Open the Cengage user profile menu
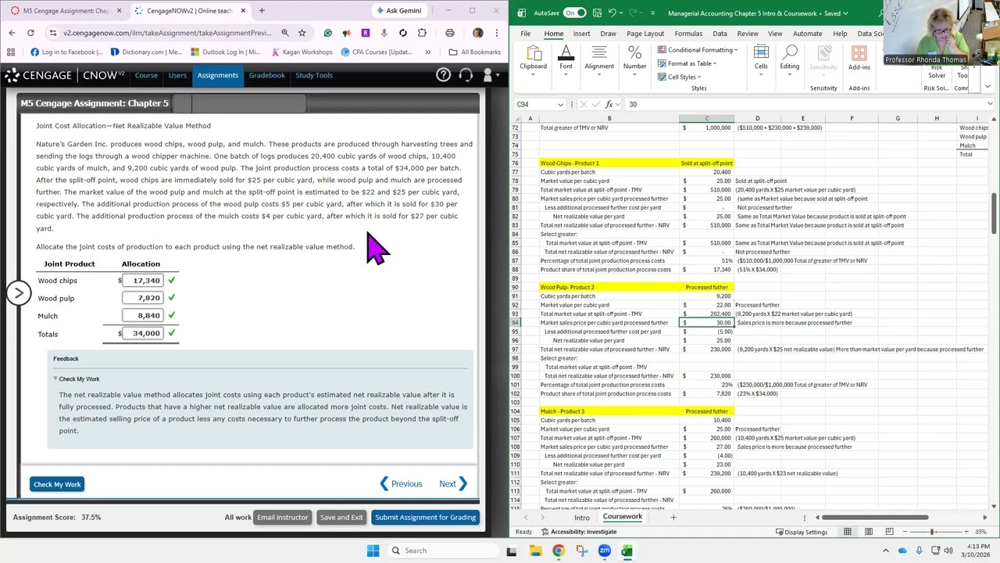 point(489,75)
